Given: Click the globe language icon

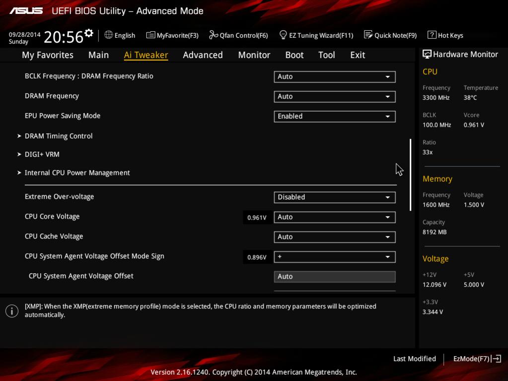Looking at the screenshot, I should (x=109, y=35).
